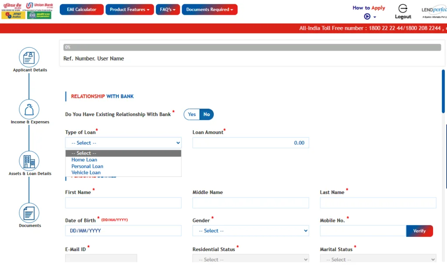Click the Income & Expenses money bag icon
Image resolution: width=447 pixels, height=276 pixels.
click(x=29, y=109)
